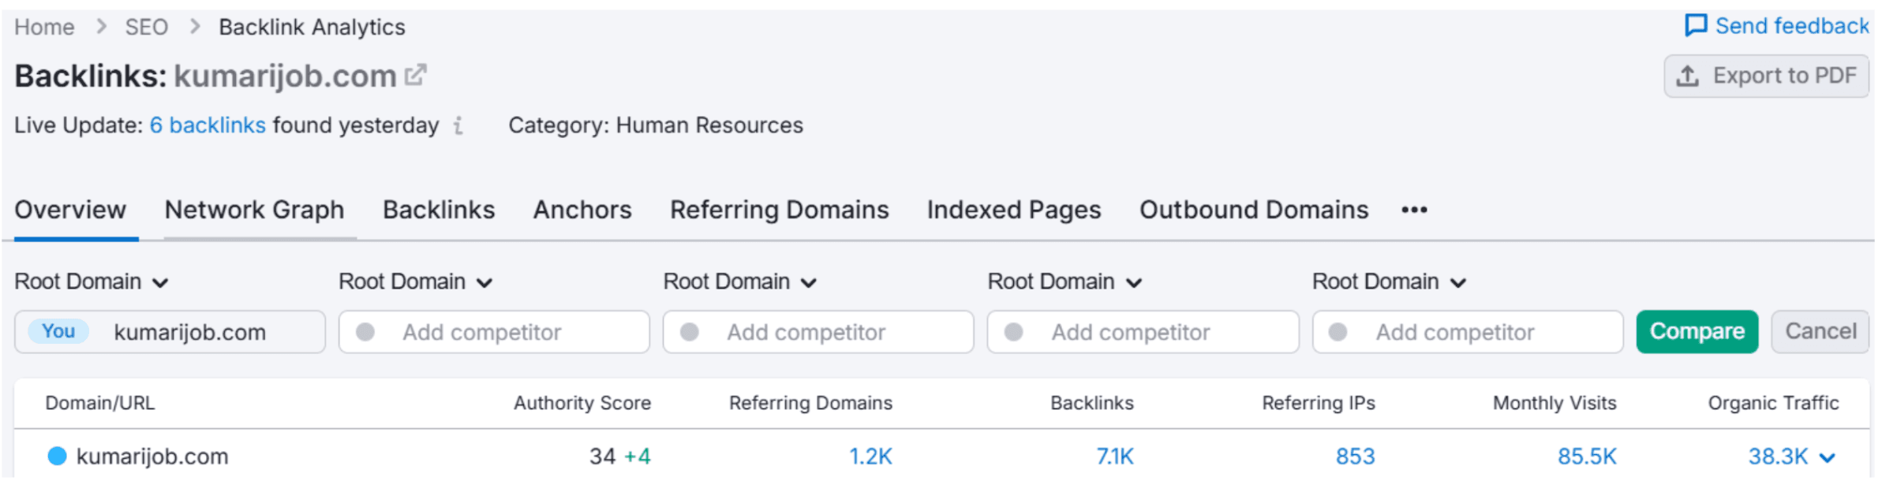Open the Root Domain dropdown above the third Add competitor field

click(1065, 281)
